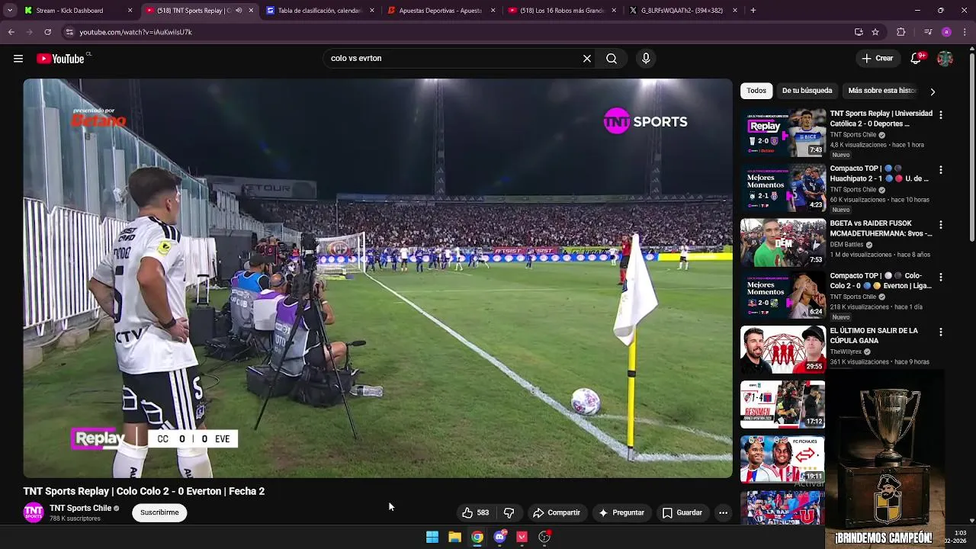The image size is (976, 549).
Task: Open options for Colo-Colo 2 - 0 Compacto video
Action: click(x=940, y=278)
